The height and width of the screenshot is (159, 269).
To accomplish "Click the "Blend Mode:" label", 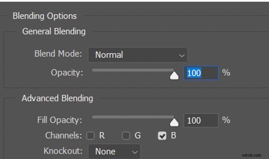I will (58, 54).
